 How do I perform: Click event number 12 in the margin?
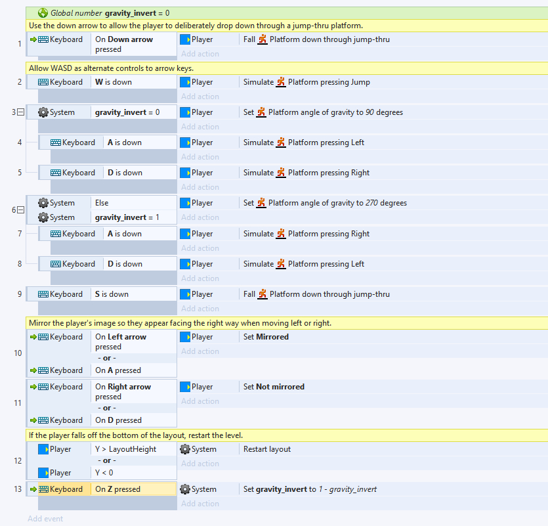(18, 461)
